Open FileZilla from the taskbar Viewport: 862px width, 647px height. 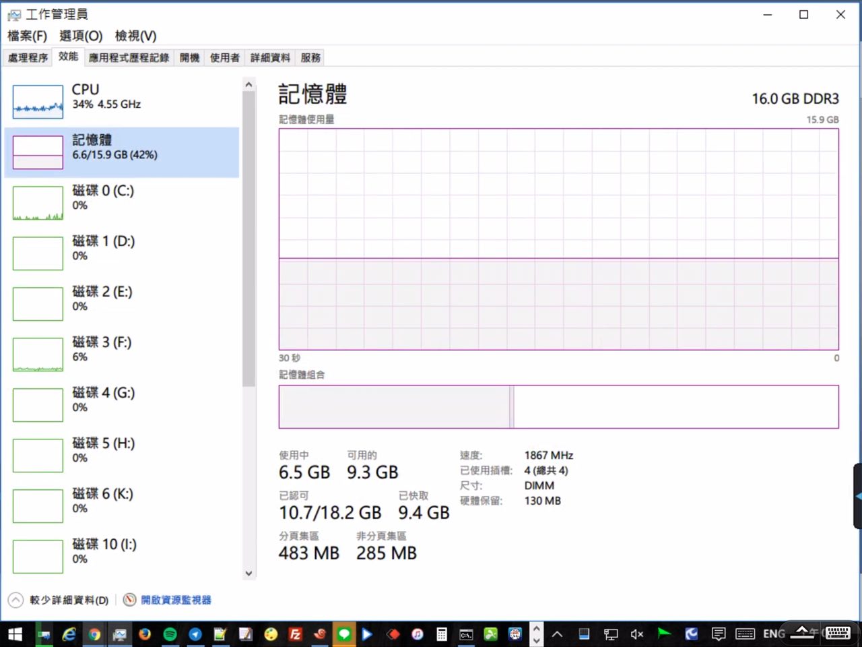click(295, 634)
